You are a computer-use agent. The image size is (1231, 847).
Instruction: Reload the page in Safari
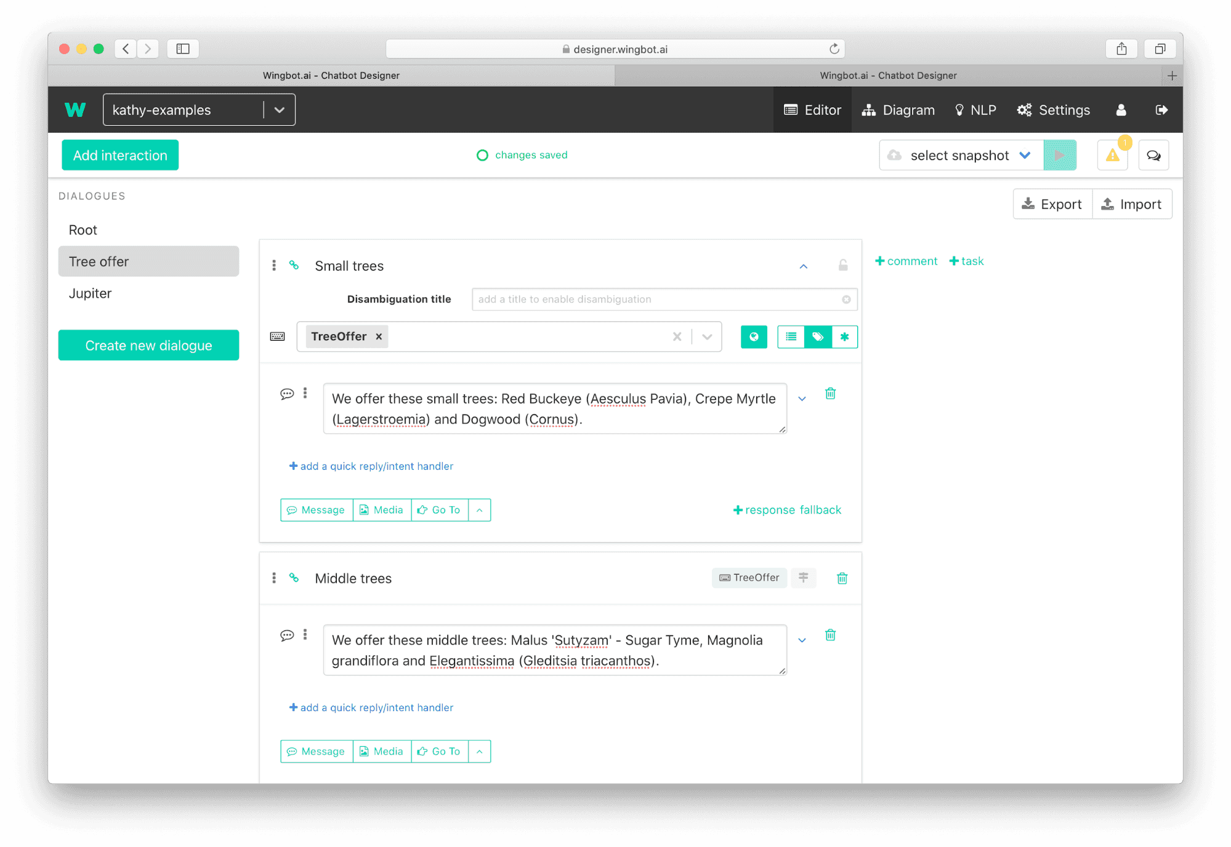point(834,49)
